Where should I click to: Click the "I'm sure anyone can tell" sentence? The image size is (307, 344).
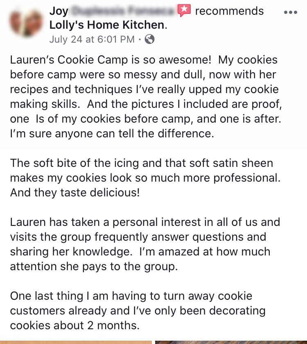112,133
